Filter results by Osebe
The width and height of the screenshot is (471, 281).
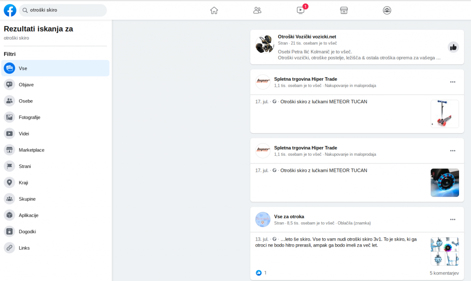tap(55, 101)
